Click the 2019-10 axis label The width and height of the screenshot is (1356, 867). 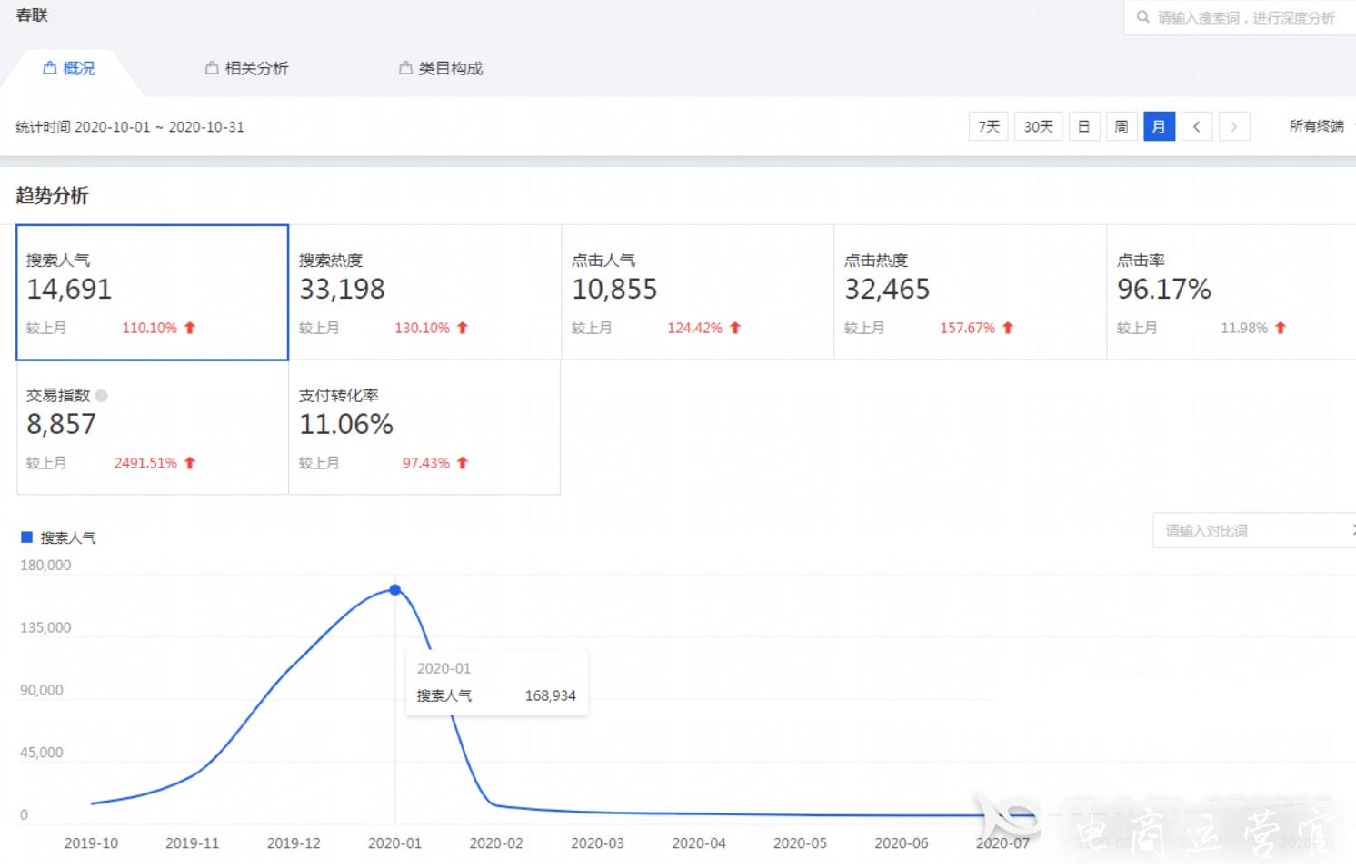[91, 843]
